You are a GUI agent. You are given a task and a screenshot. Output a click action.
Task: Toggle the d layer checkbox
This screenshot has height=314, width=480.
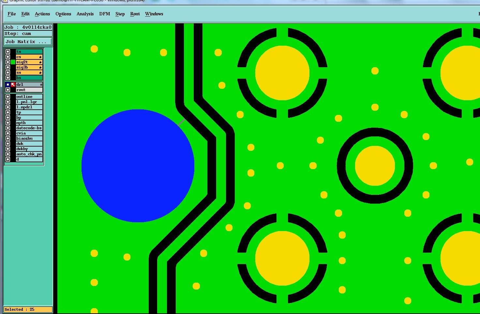(8, 159)
